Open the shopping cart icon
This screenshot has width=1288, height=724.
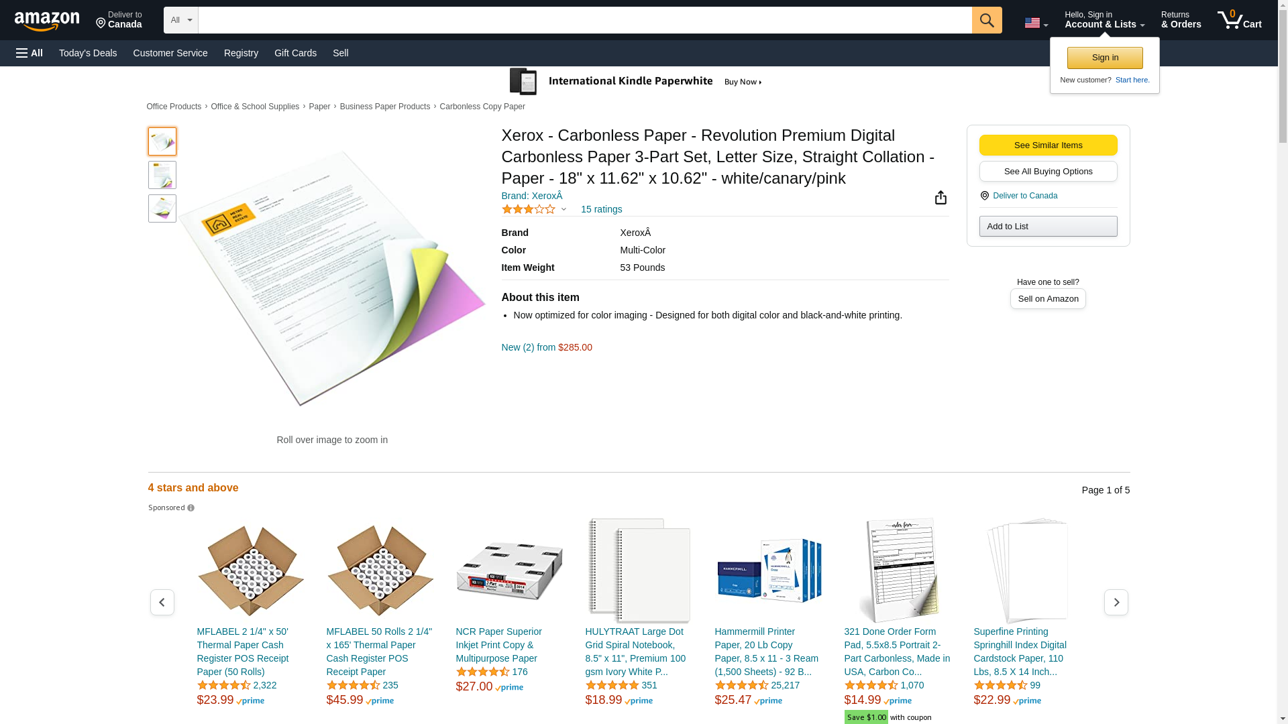coord(1240,20)
